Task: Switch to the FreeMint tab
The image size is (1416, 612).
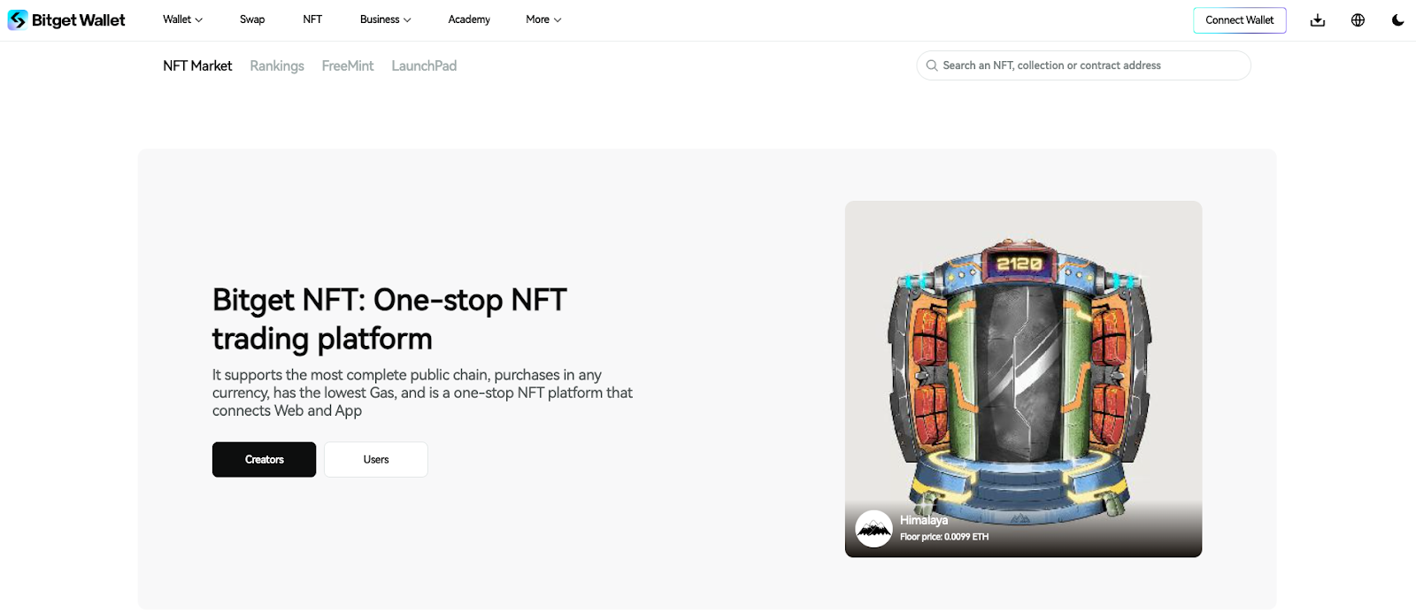Action: point(348,65)
